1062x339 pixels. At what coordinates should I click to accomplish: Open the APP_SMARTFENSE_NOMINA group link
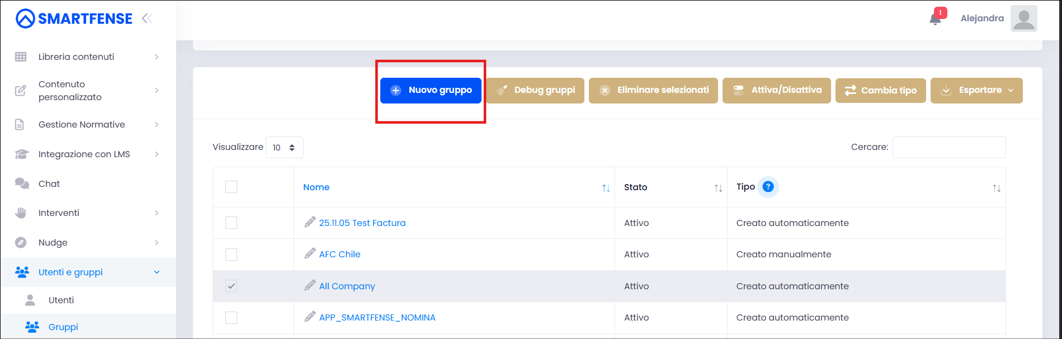(x=377, y=317)
